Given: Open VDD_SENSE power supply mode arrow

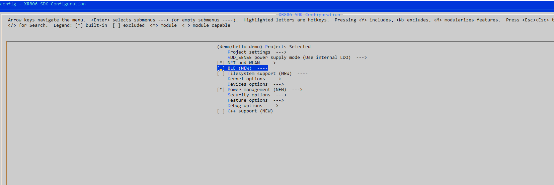Looking at the screenshot, I should point(362,58).
